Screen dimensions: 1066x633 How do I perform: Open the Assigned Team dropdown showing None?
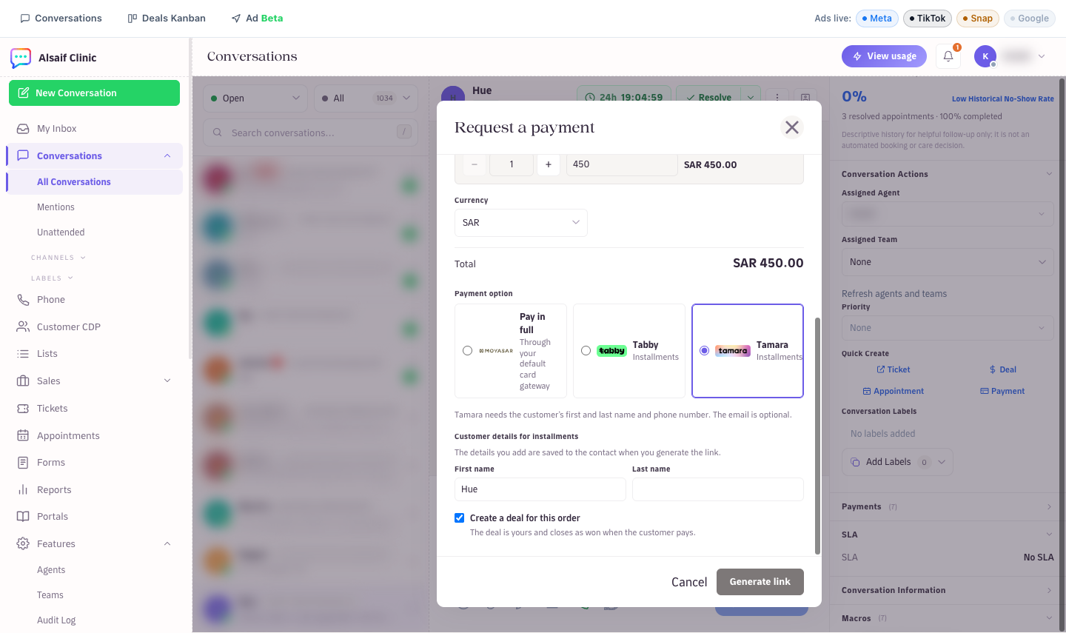pyautogui.click(x=948, y=262)
